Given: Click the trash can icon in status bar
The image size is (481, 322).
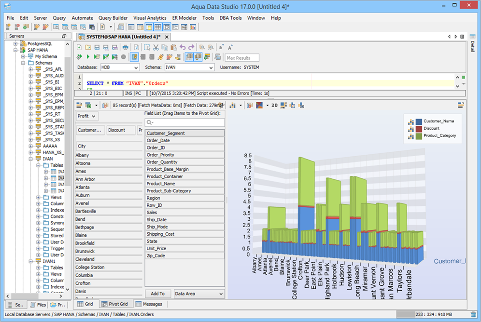Looking at the screenshot, I should (x=473, y=314).
